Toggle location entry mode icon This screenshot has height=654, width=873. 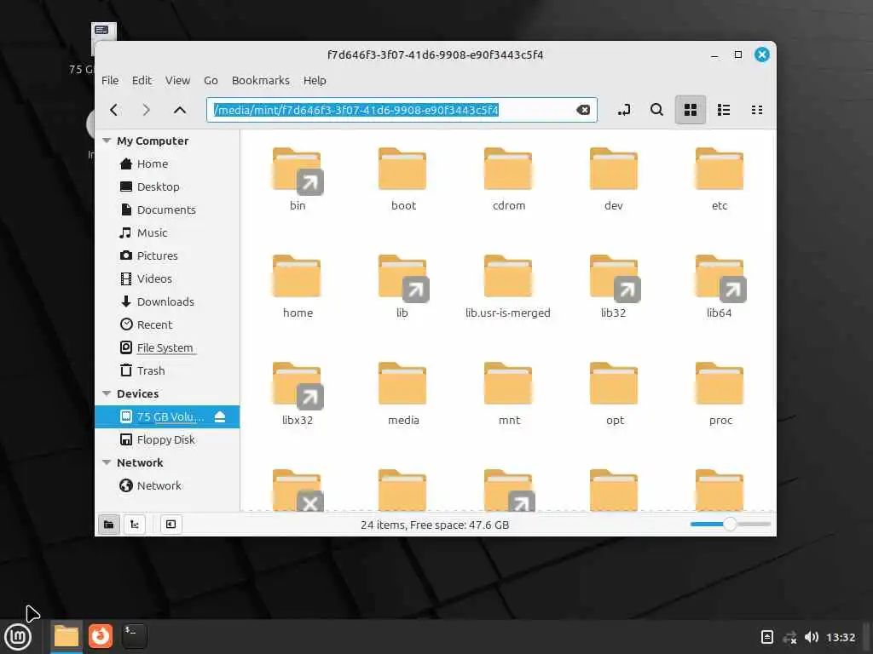(624, 110)
